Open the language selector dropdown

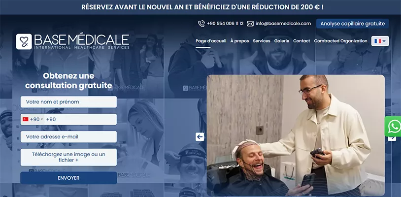[x=380, y=41]
